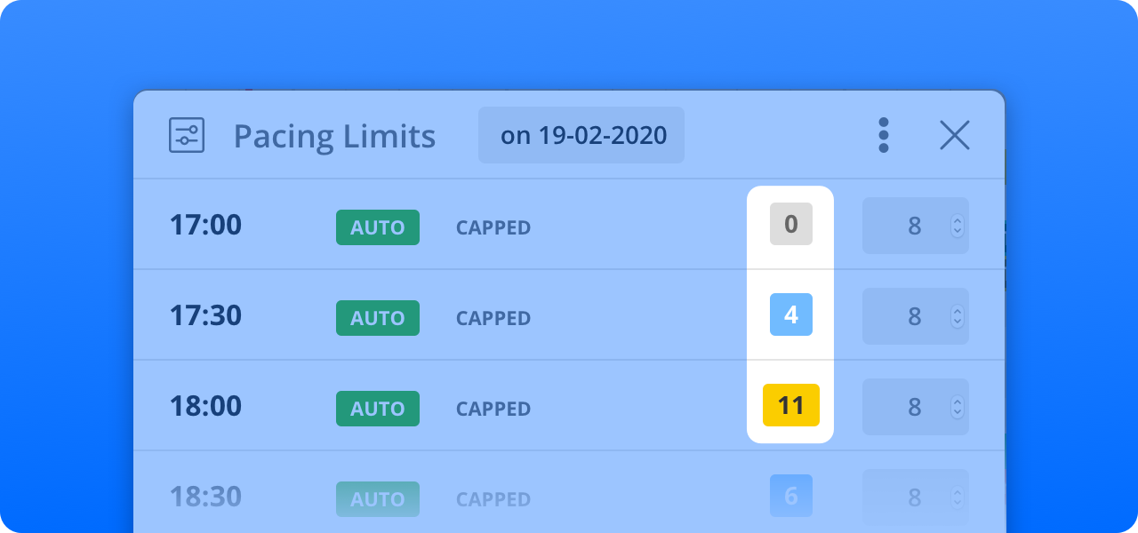
Task: Click the 18:30 limit stepper arrows
Action: 957,497
